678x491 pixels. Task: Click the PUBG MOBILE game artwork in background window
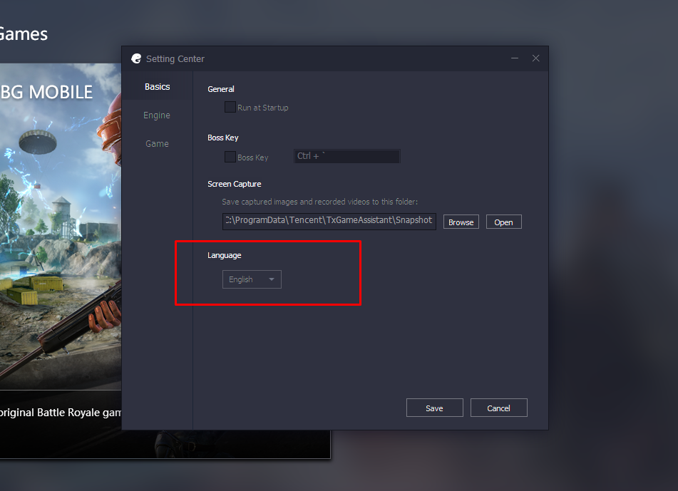click(61, 226)
